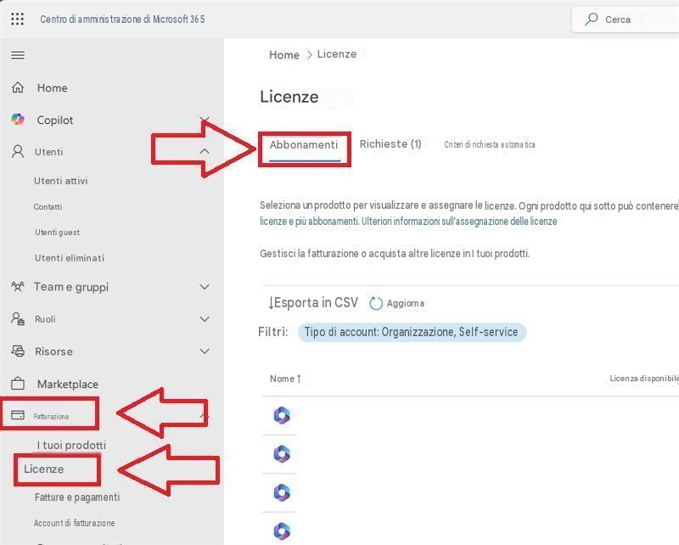Open the Abbonamenti tab
The height and width of the screenshot is (545, 679).
point(304,145)
